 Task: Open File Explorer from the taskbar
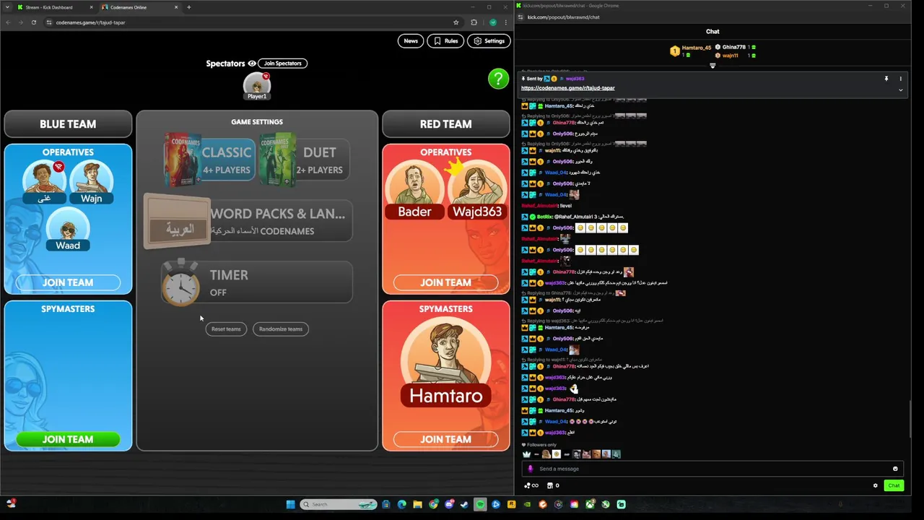click(417, 504)
